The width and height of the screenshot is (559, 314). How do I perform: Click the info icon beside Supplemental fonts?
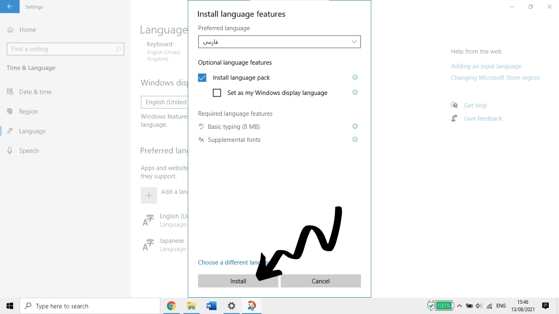[x=355, y=139]
